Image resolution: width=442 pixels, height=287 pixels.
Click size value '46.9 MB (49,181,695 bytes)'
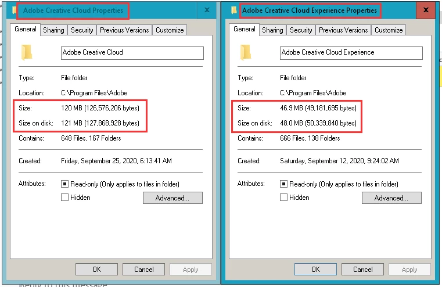coord(318,108)
